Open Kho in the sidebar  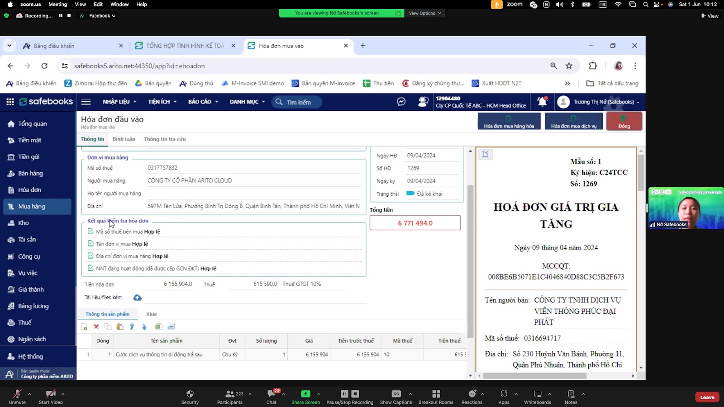click(23, 223)
